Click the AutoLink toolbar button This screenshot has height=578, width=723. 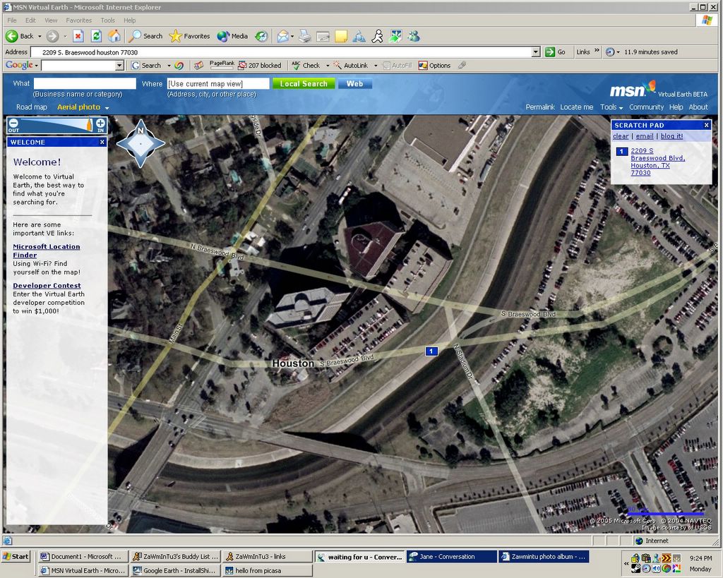point(351,66)
